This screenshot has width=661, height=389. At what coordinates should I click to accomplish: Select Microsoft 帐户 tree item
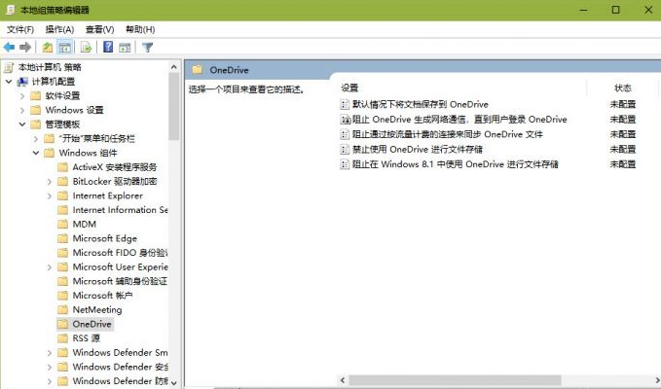click(x=102, y=295)
